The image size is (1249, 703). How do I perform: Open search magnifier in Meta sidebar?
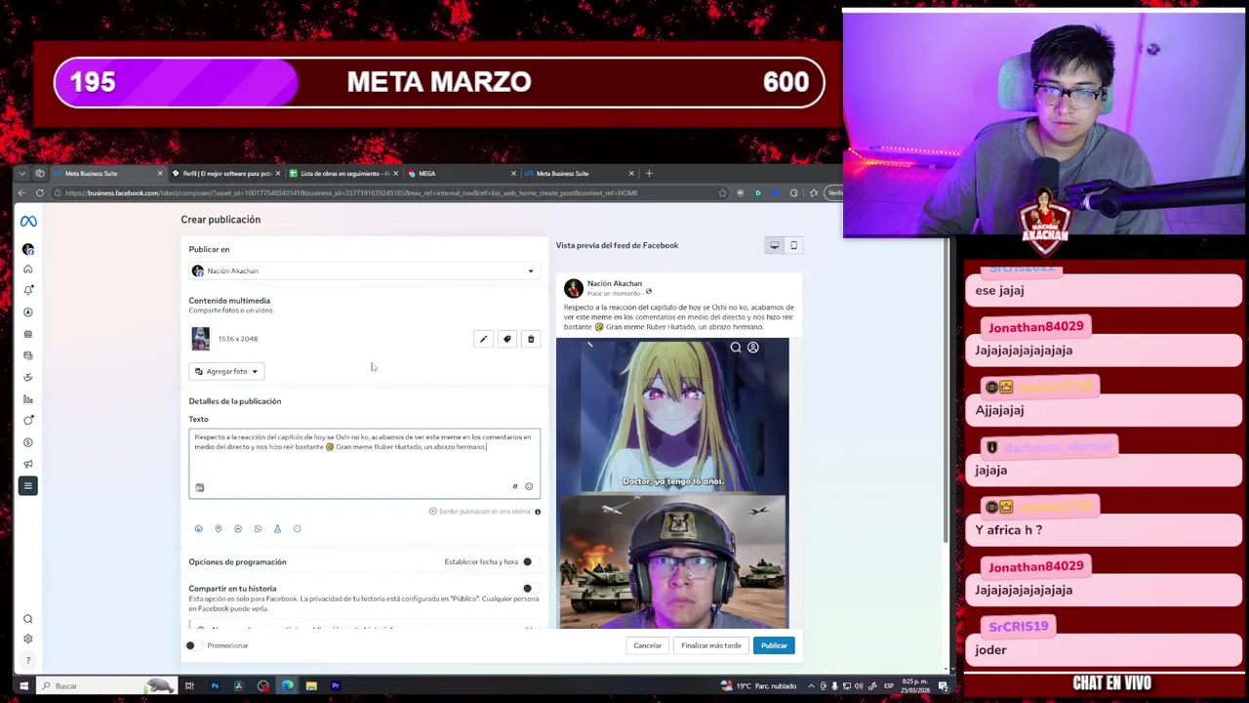(28, 619)
